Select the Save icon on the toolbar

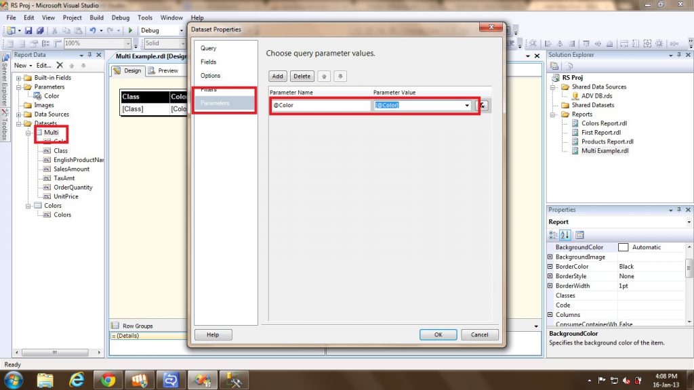pyautogui.click(x=29, y=30)
